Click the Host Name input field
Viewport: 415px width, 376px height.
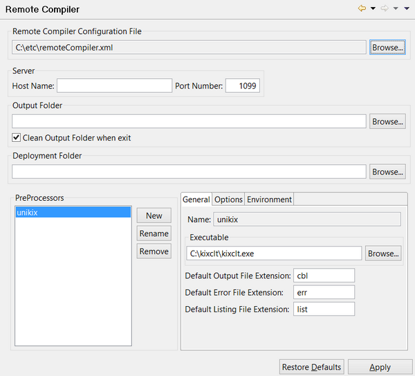point(114,86)
